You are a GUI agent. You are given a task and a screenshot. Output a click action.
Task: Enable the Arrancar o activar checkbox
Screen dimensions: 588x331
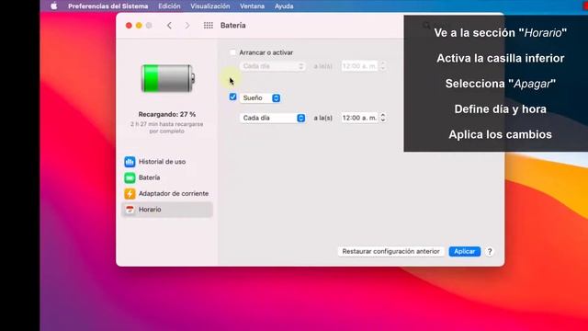[232, 52]
